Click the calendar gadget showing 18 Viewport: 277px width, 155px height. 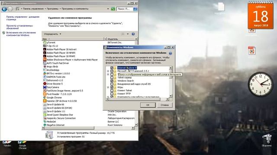[261, 15]
